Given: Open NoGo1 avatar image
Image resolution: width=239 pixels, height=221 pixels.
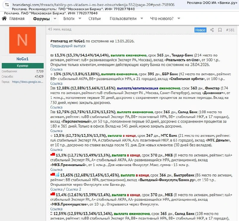Looking at the screenshot, I should pyautogui.click(x=23, y=40).
